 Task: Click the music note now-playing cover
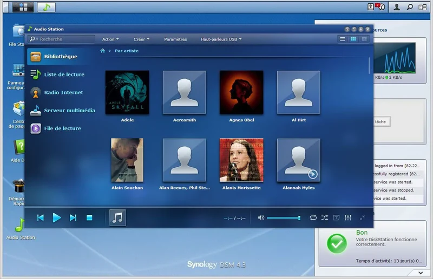tap(117, 217)
